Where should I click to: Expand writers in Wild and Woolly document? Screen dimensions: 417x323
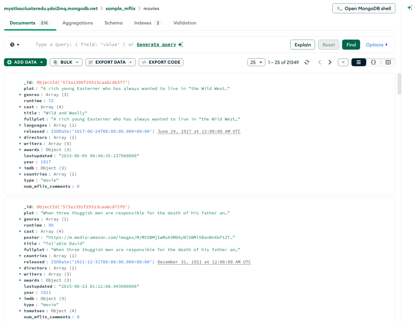click(x=20, y=144)
